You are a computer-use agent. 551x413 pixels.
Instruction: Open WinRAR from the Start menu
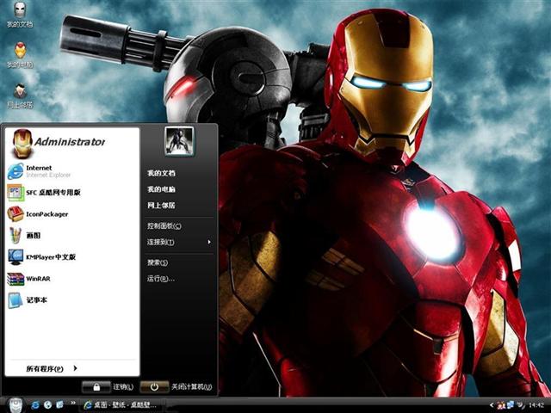click(38, 279)
